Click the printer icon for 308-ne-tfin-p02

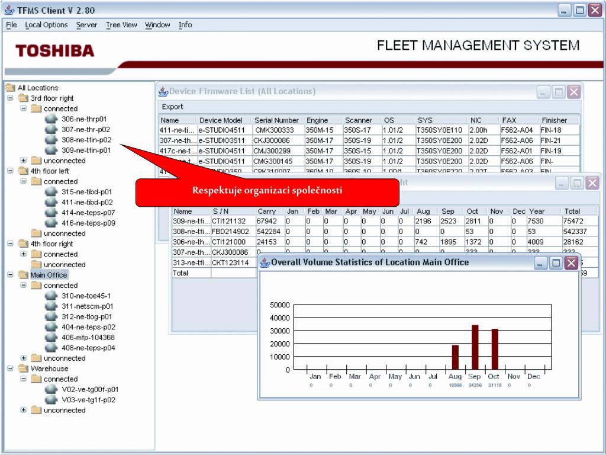pos(51,140)
